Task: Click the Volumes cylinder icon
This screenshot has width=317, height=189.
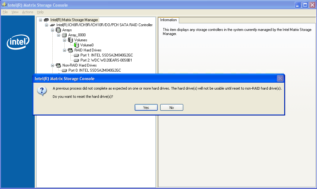Action: [70, 40]
